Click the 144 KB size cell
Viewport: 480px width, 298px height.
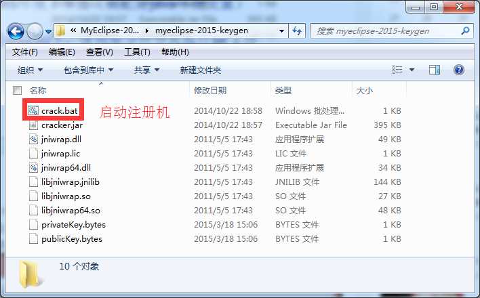click(x=387, y=182)
